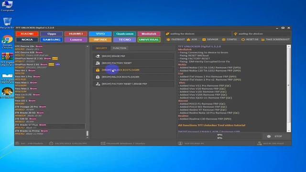The width and height of the screenshot is (306, 172).
Task: Open the NOKIA brand section
Action: point(27,40)
